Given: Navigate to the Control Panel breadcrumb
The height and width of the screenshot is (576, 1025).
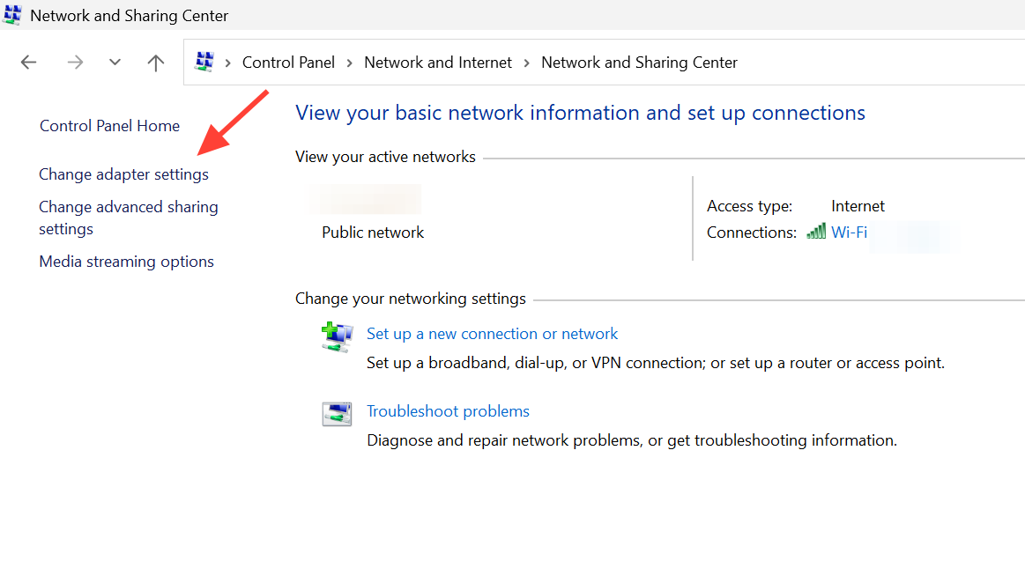Looking at the screenshot, I should [x=288, y=63].
